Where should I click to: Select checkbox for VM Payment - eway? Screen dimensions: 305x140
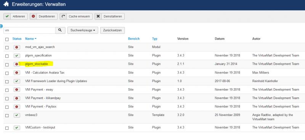pos(7,90)
